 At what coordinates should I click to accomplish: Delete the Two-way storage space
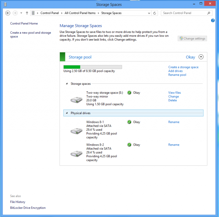point(172,100)
